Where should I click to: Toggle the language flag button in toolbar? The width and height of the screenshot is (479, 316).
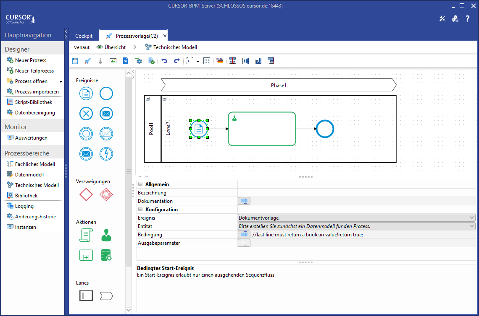219,61
